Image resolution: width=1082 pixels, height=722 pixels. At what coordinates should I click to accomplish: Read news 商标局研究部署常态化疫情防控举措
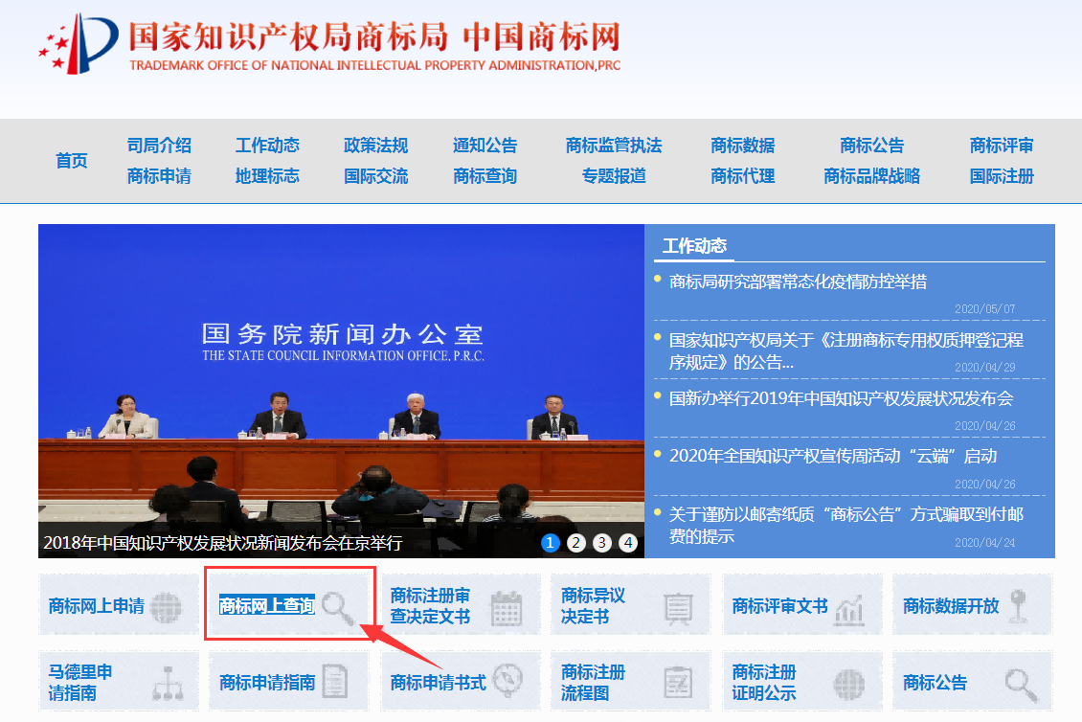pos(799,282)
